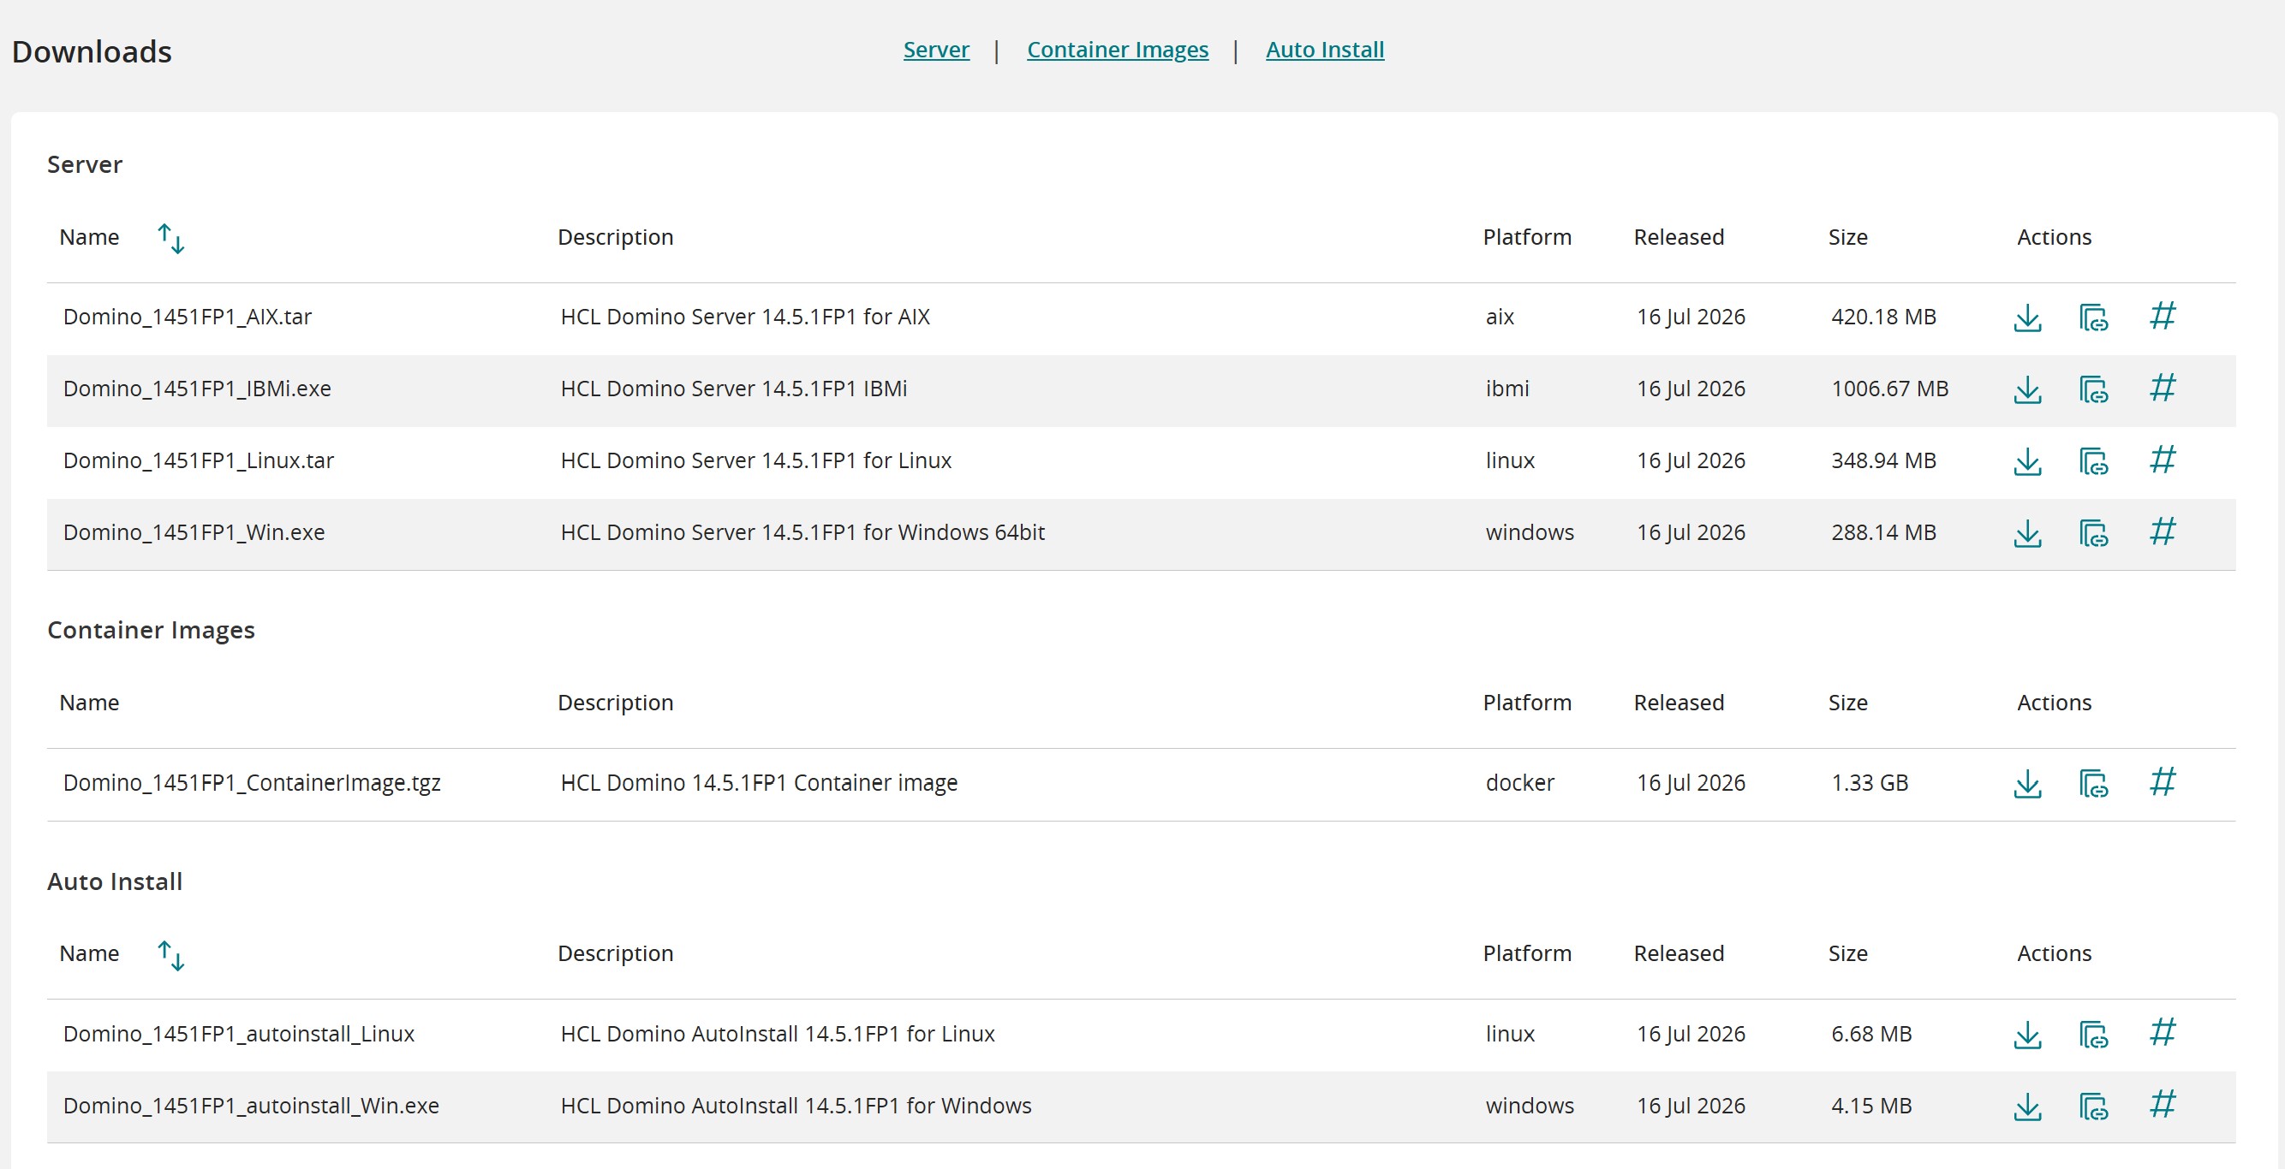Show hash for Domino AIX tar
The width and height of the screenshot is (2285, 1169).
[2163, 316]
